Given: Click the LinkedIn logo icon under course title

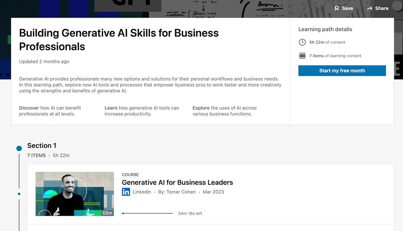Looking at the screenshot, I should pos(126,192).
